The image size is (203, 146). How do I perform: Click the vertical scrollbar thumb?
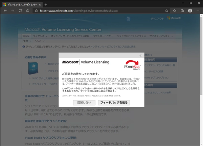point(201,55)
